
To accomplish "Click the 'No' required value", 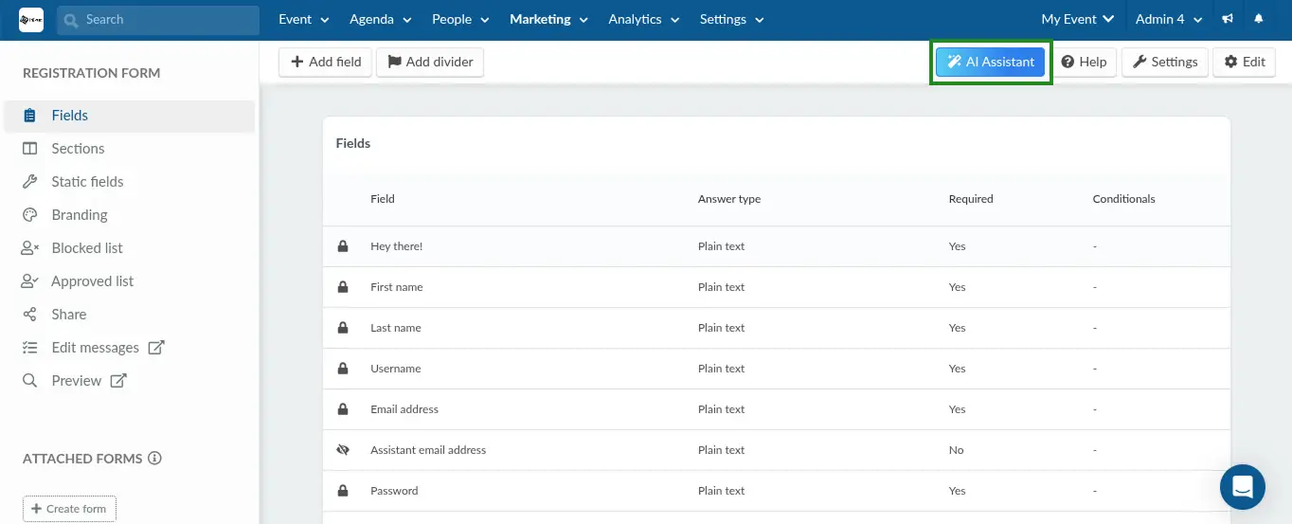I will point(956,450).
